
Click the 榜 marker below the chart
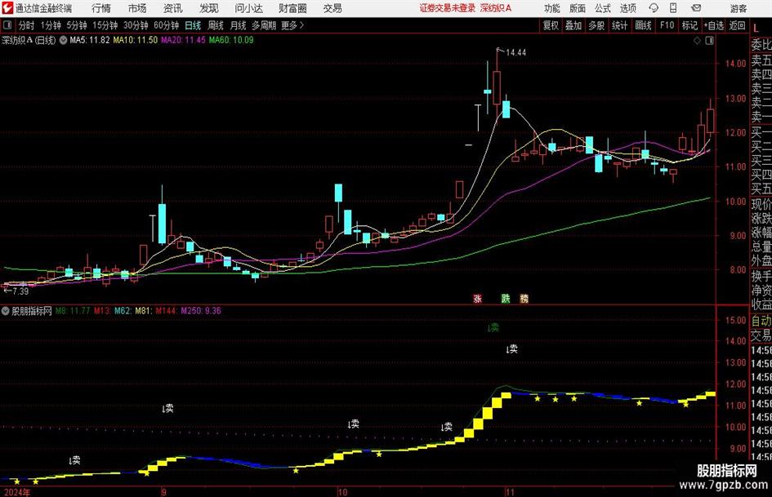pos(524,299)
